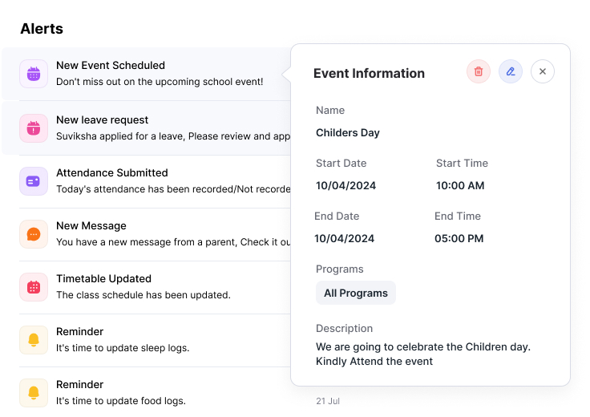Click the blue edit event pencil icon
This screenshot has height=417, width=590.
pos(511,71)
